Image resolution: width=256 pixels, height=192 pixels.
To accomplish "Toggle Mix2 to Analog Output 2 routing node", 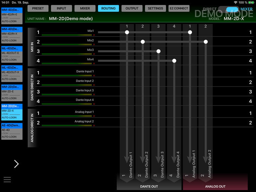I will tap(206, 42).
